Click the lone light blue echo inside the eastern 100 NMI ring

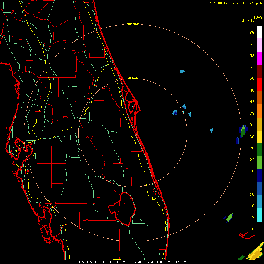[211, 130]
